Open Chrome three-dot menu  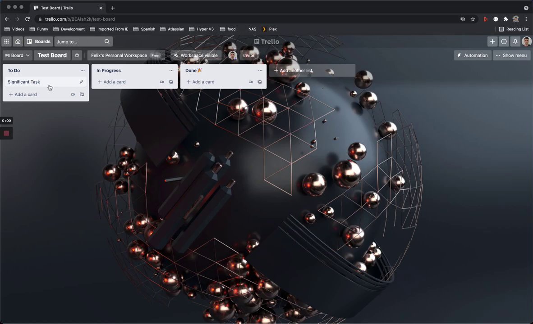tap(526, 19)
